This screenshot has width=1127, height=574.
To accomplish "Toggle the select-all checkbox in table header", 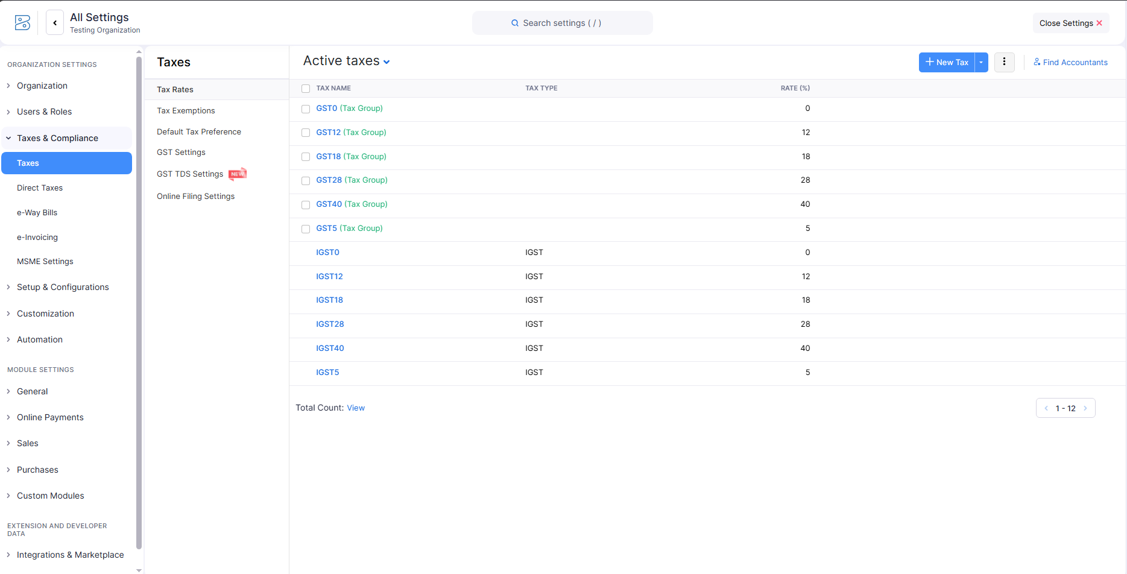I will coord(306,89).
